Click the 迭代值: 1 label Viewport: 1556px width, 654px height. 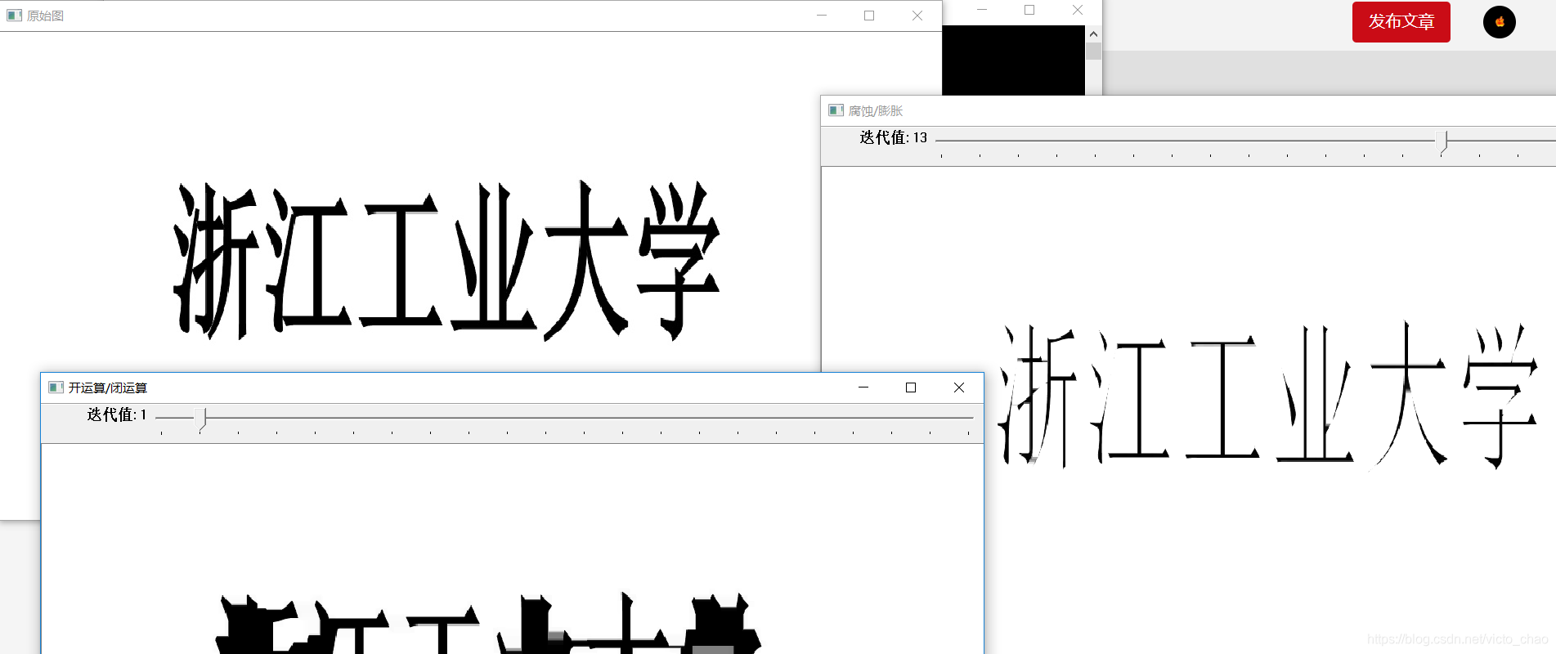point(117,414)
